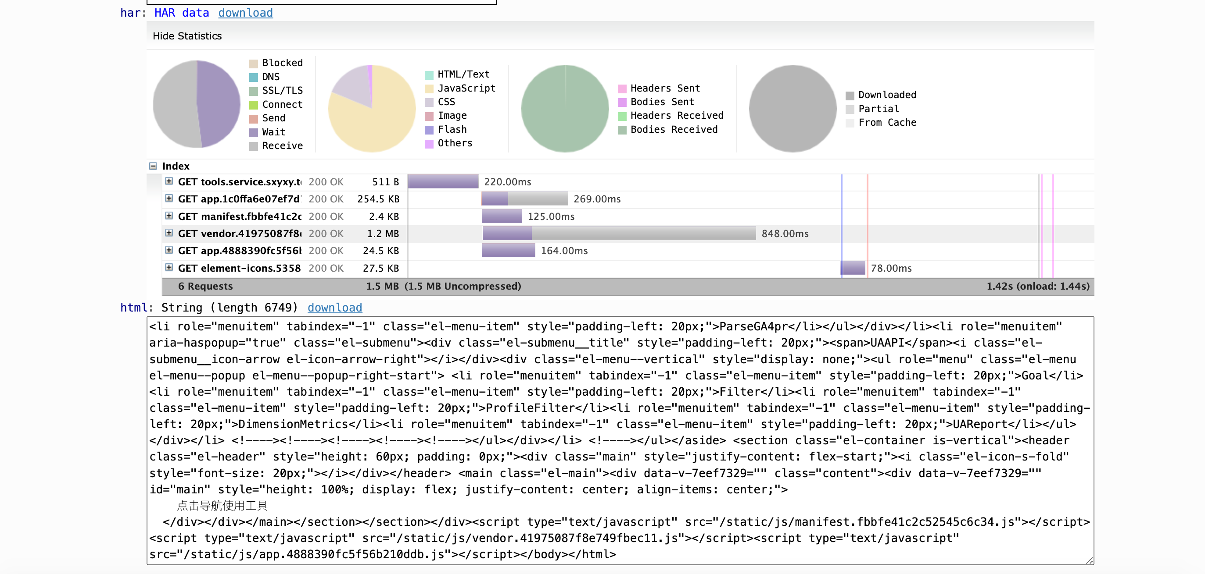Click the content type pie chart

pos(372,108)
